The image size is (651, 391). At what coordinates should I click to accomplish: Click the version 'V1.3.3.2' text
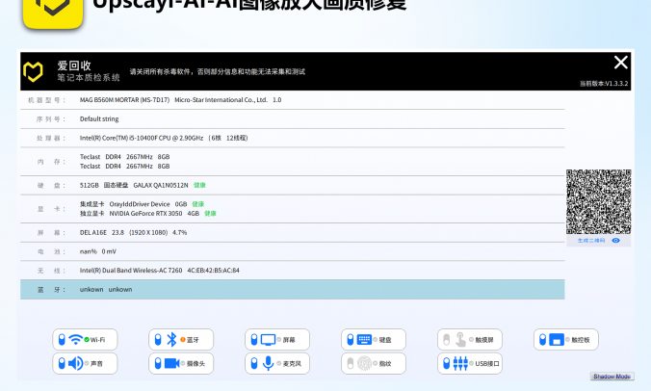(616, 84)
